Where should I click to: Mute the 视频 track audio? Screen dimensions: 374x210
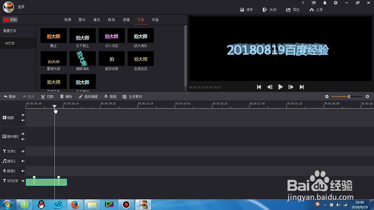click(x=23, y=120)
